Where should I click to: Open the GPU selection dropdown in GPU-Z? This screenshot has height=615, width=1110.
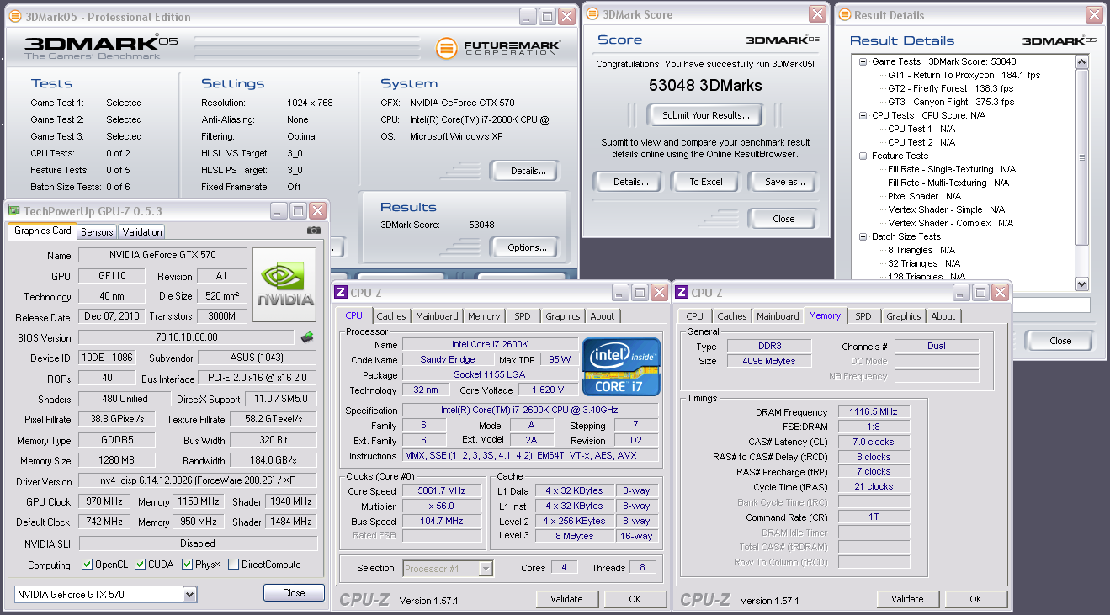coord(189,595)
